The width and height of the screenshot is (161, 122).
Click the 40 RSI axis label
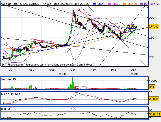pos(151,117)
